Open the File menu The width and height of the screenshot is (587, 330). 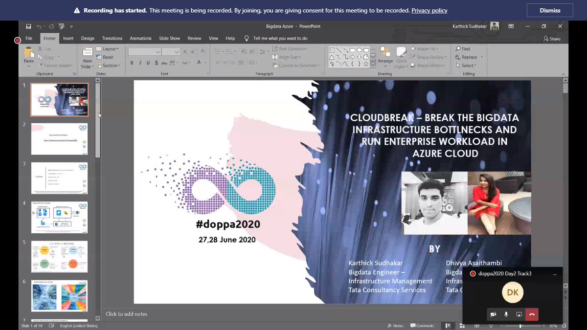(29, 38)
